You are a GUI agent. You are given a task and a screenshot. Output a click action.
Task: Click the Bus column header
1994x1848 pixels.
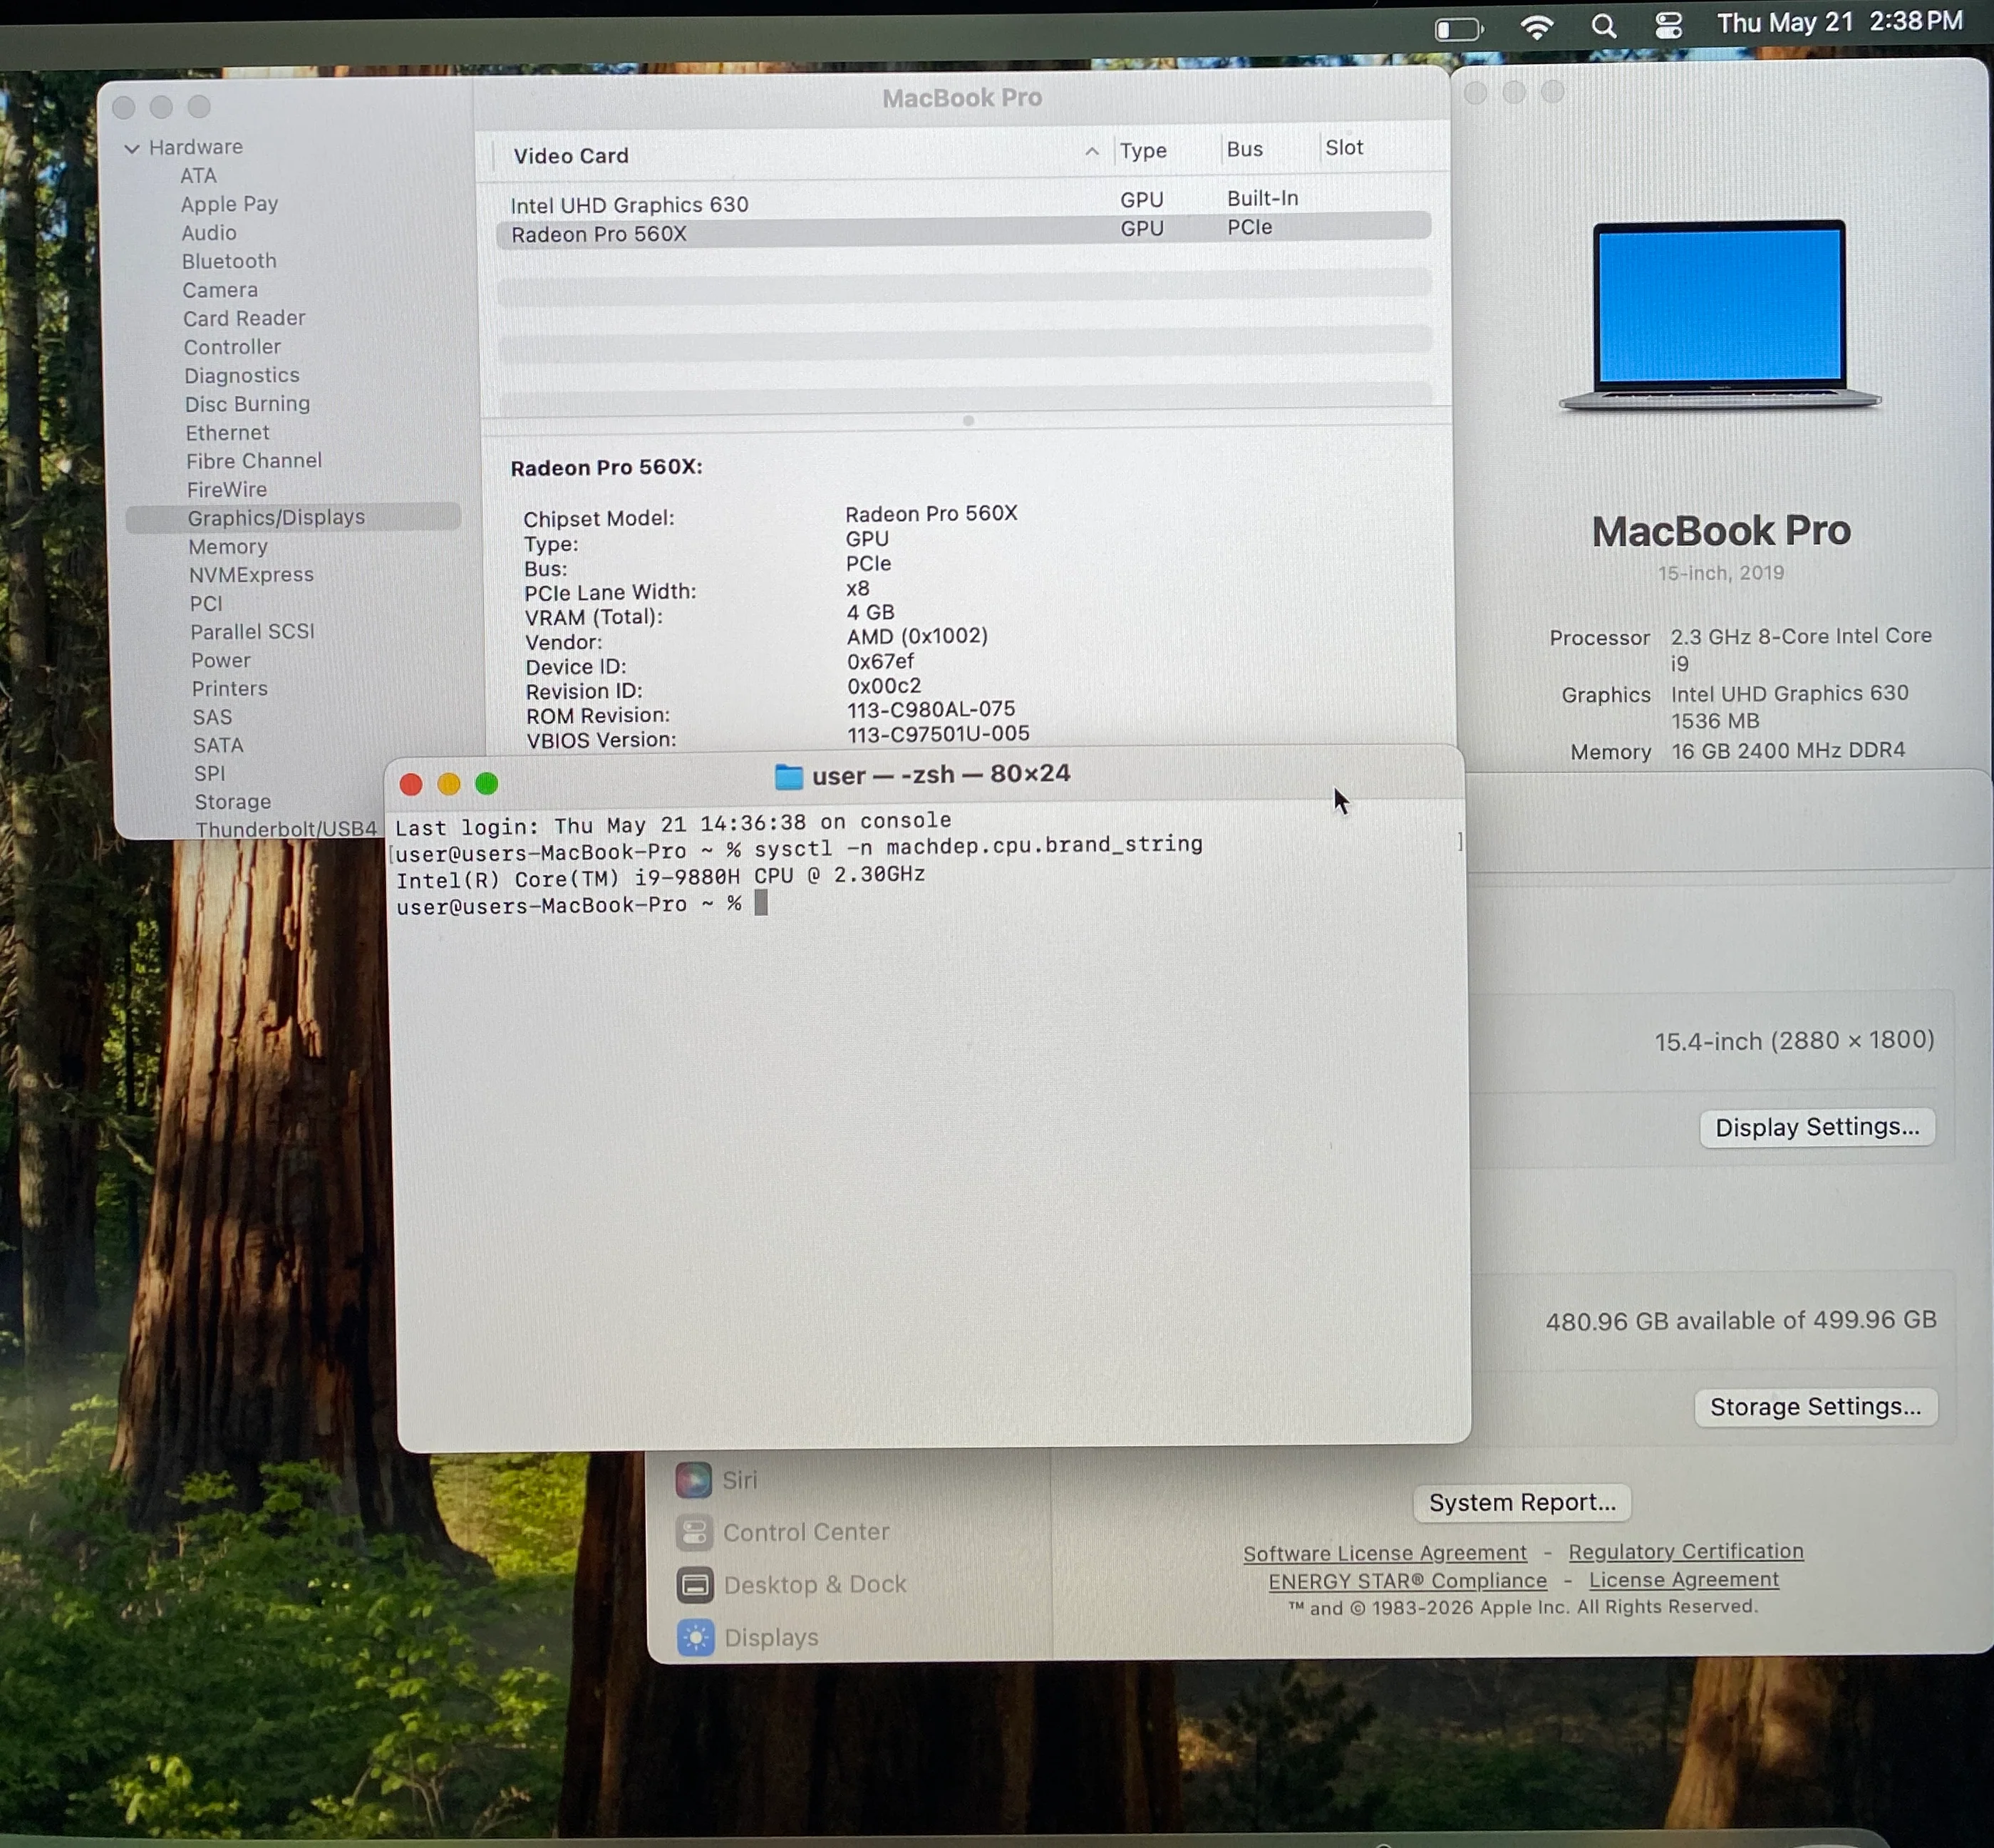pyautogui.click(x=1245, y=149)
